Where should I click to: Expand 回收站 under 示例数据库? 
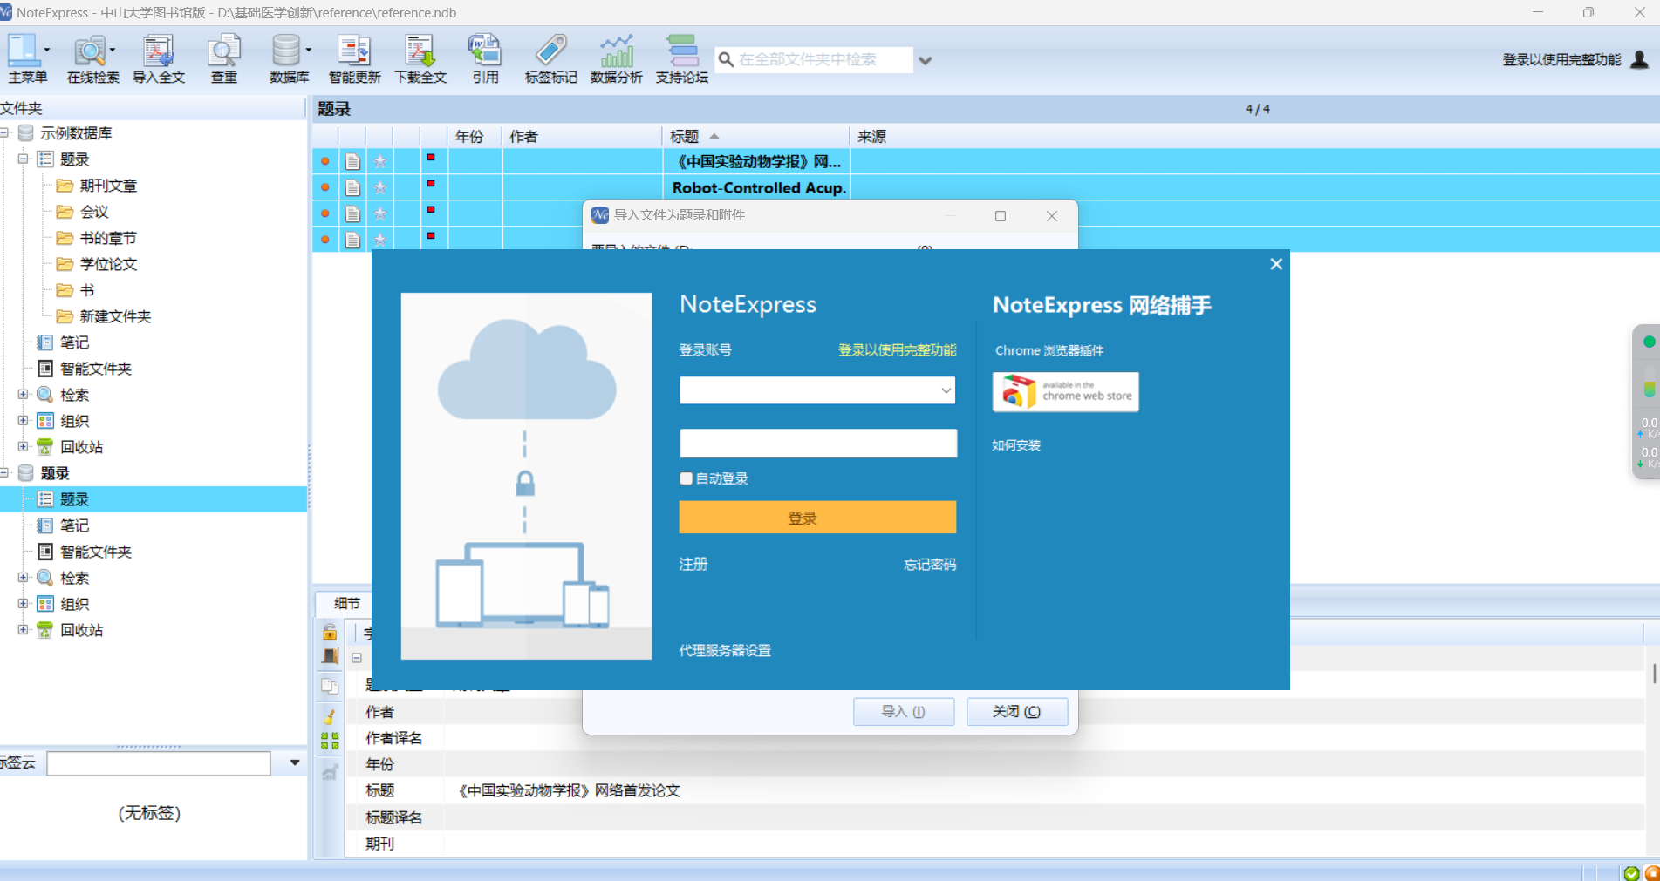click(x=24, y=447)
